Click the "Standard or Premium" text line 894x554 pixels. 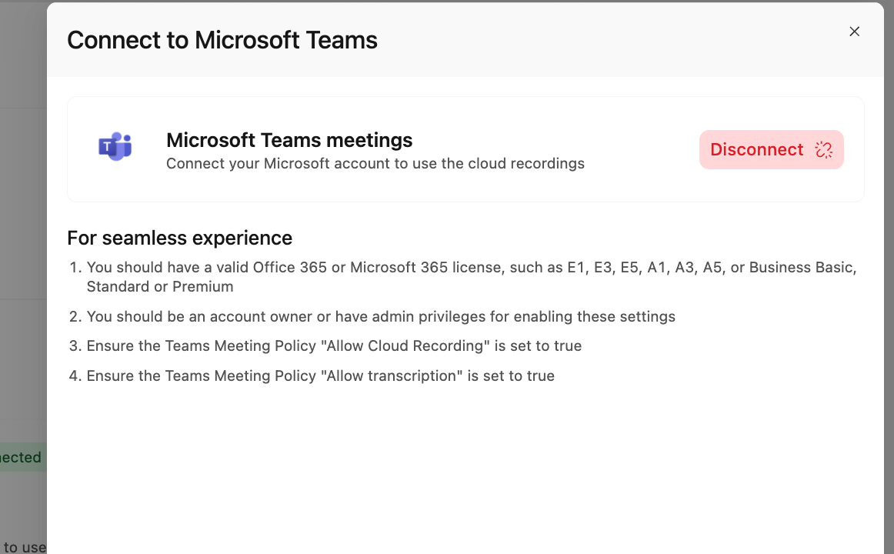[x=160, y=286]
